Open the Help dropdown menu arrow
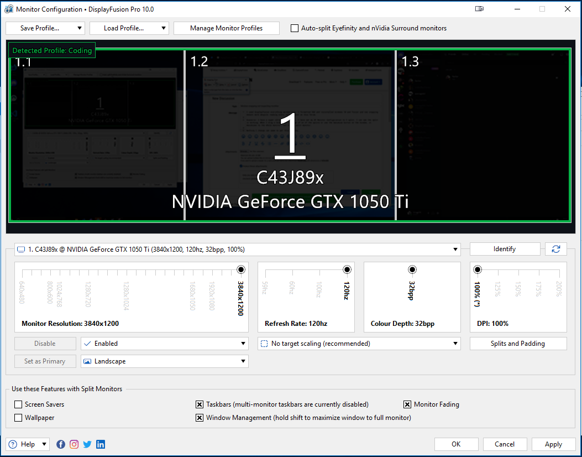582x457 pixels. point(44,444)
